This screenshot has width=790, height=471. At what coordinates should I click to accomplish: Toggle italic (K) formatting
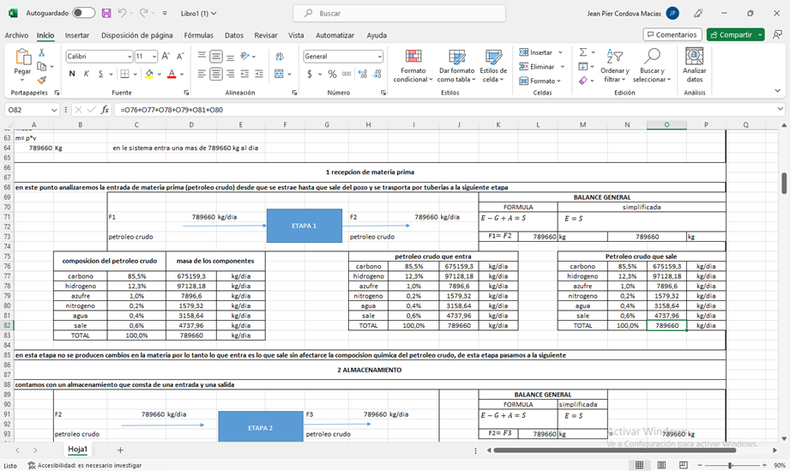click(x=86, y=74)
